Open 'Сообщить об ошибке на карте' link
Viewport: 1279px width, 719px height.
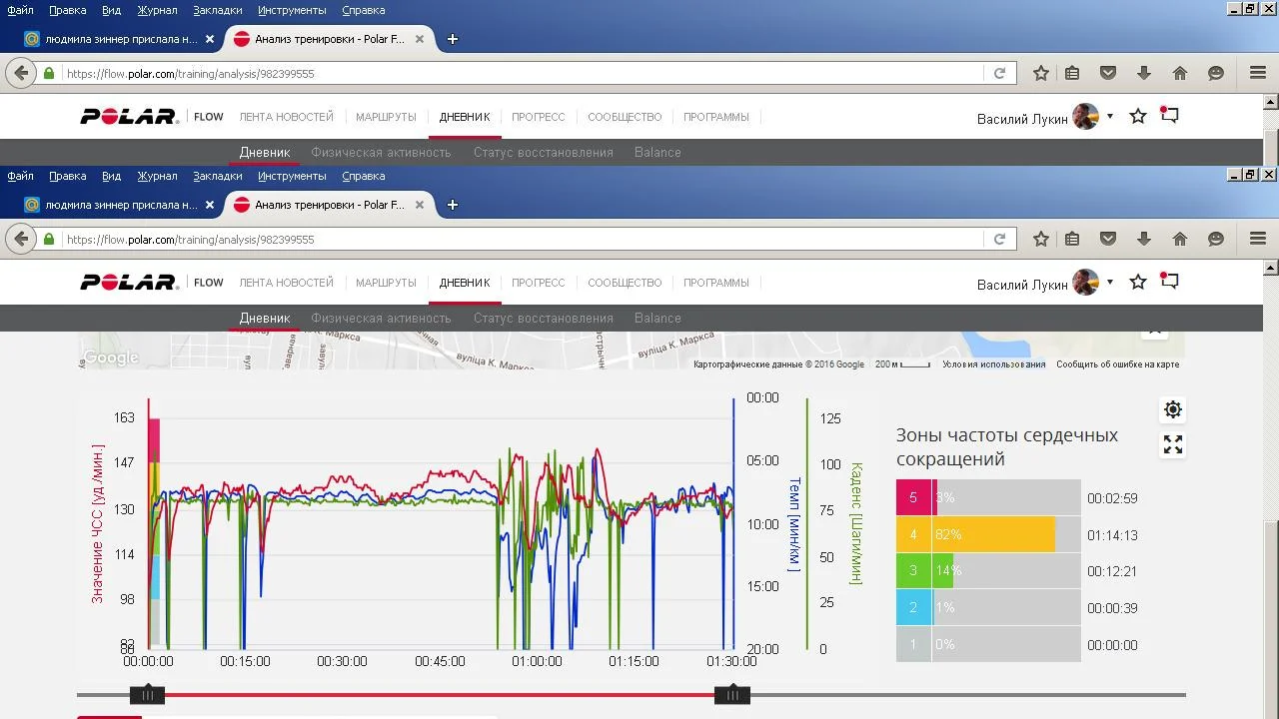1117,364
